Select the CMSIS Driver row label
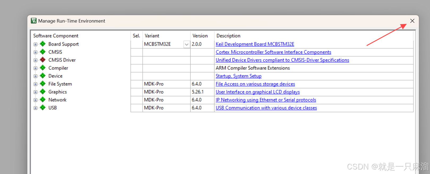430x174 pixels. pyautogui.click(x=62, y=60)
